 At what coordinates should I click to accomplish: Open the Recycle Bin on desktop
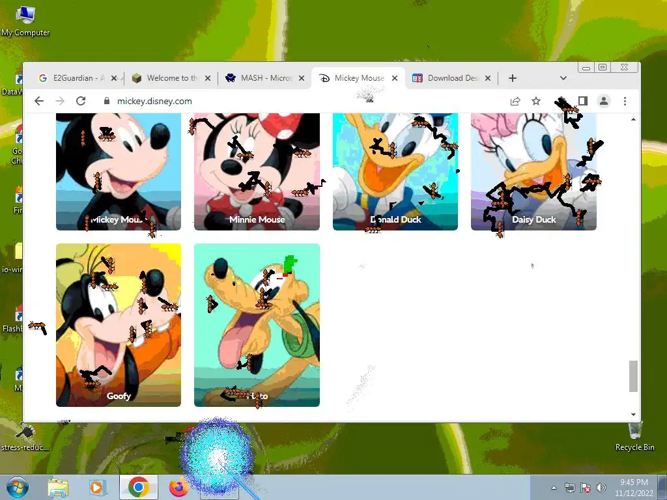pyautogui.click(x=634, y=437)
